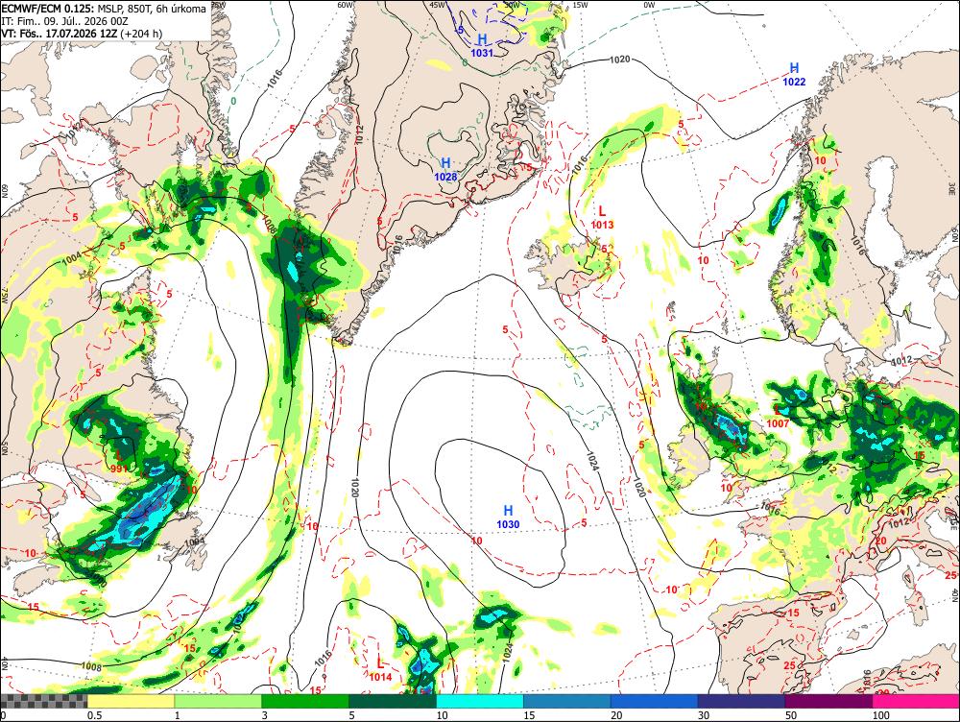Click the dark green 5–10 mm legend swatch
This screenshot has width=960, height=722.
click(x=393, y=701)
